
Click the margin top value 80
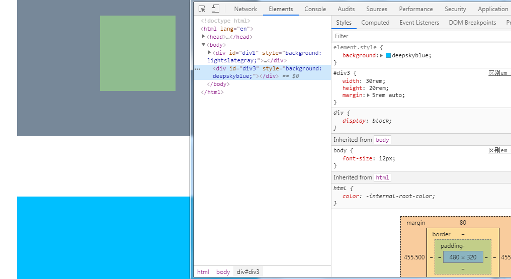pyautogui.click(x=463, y=223)
